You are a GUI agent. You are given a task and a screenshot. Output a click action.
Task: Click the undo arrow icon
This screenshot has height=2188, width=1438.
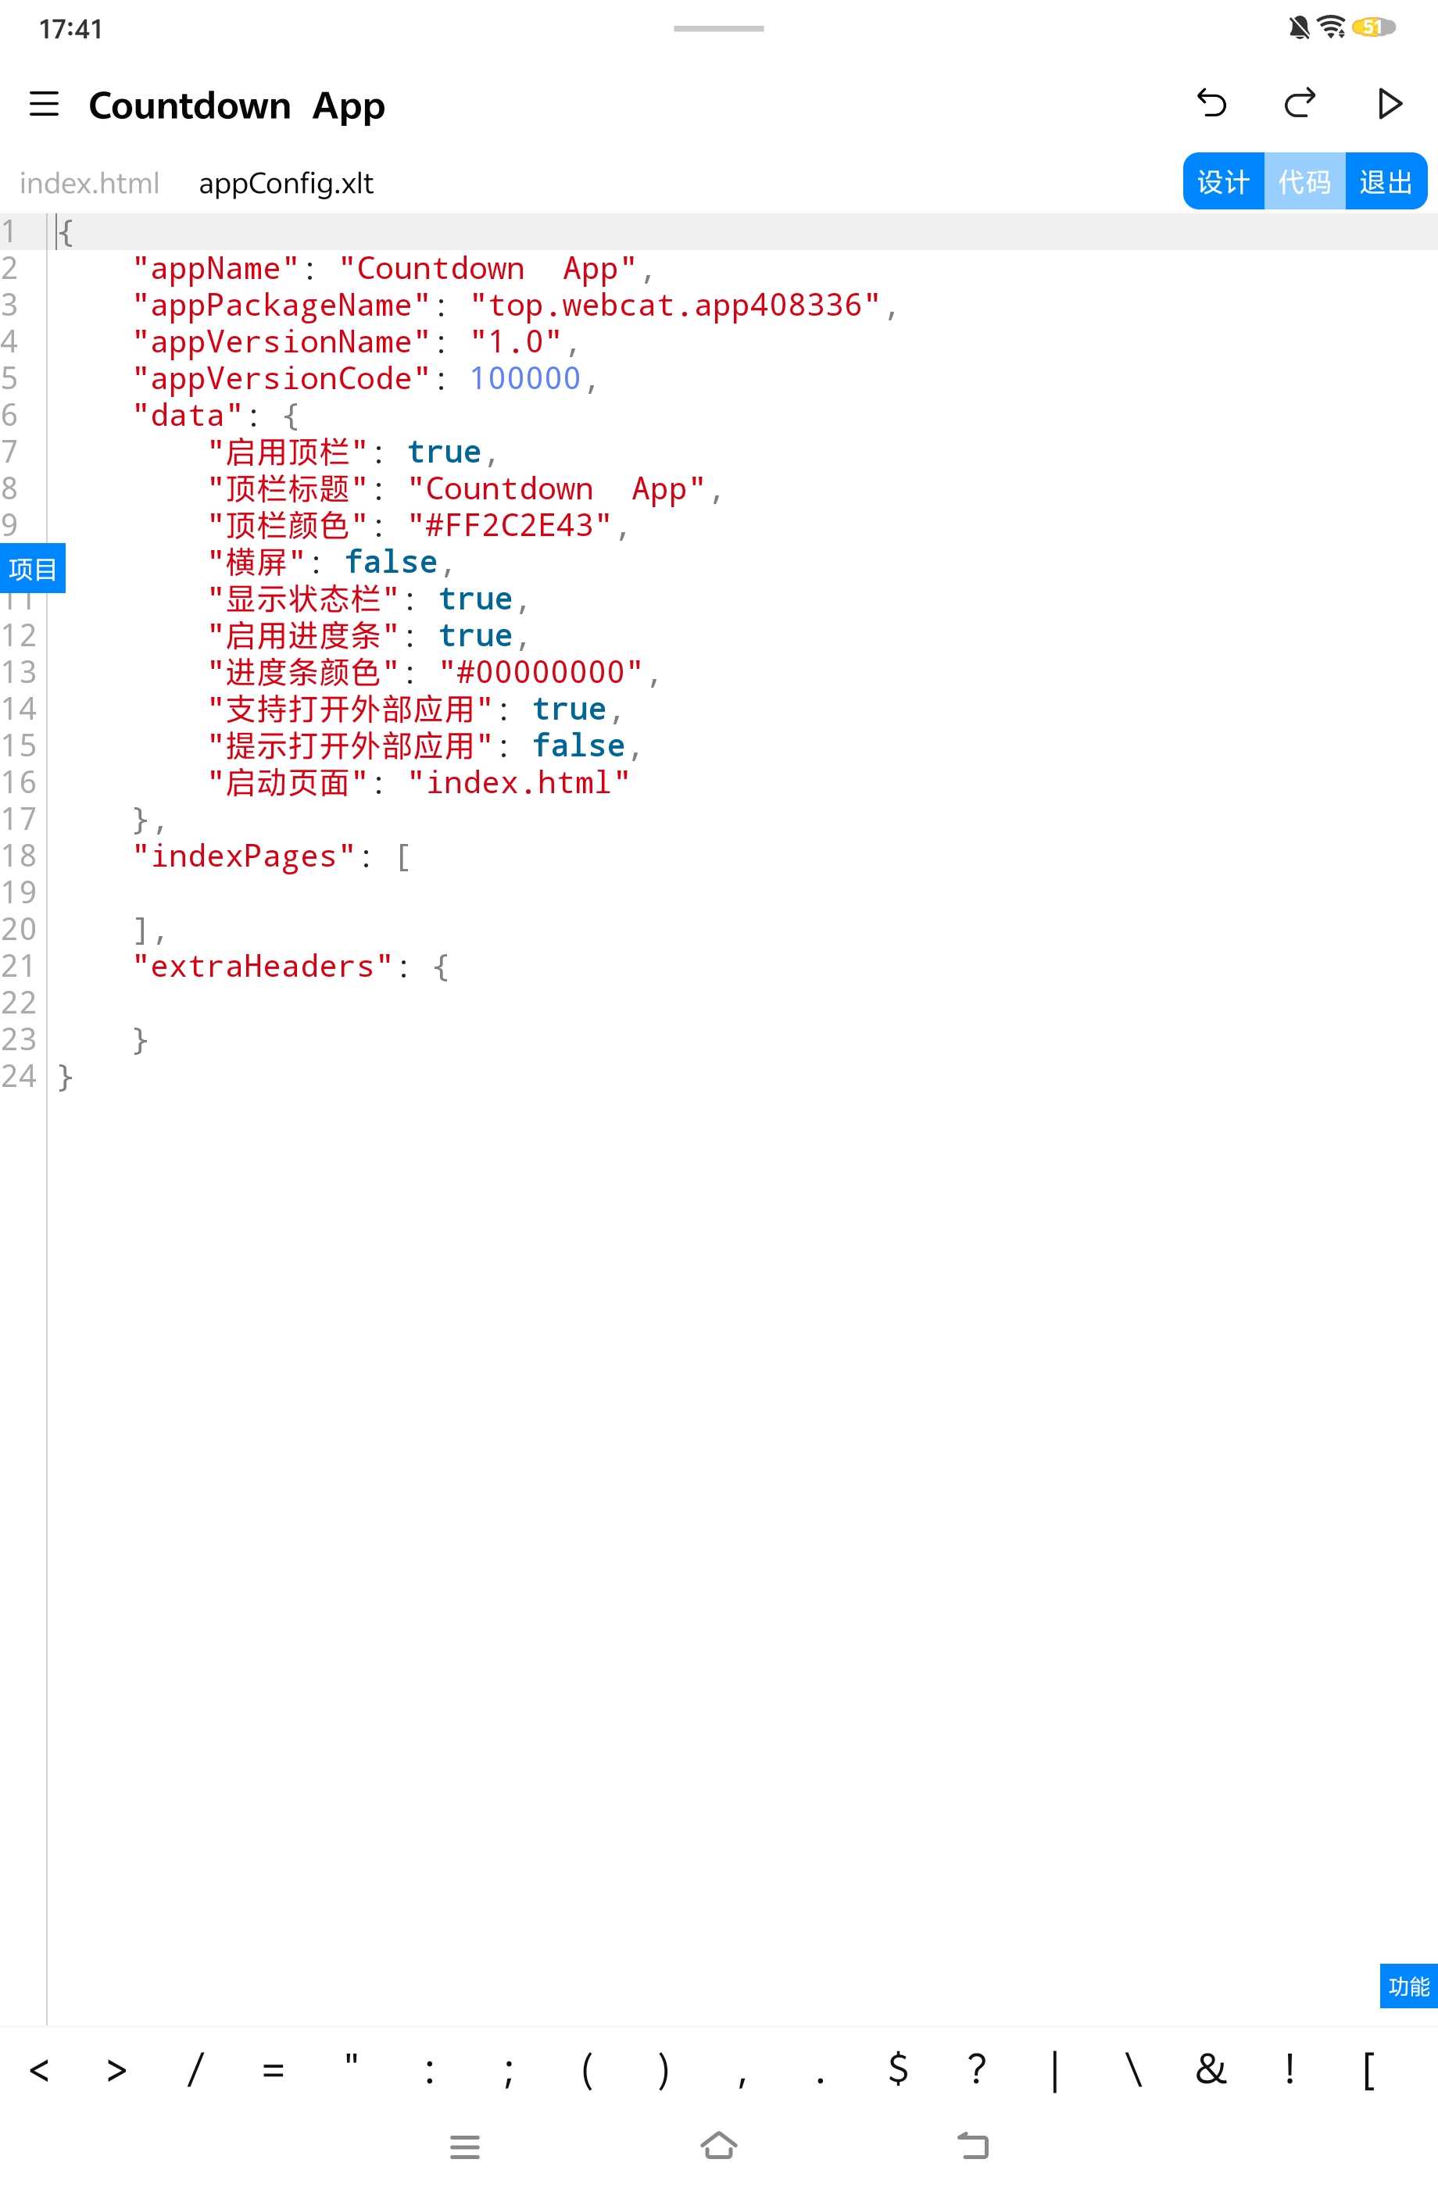[x=1211, y=104]
